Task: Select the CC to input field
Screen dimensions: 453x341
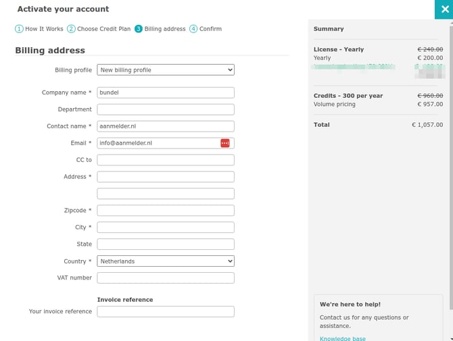Action: click(x=166, y=160)
